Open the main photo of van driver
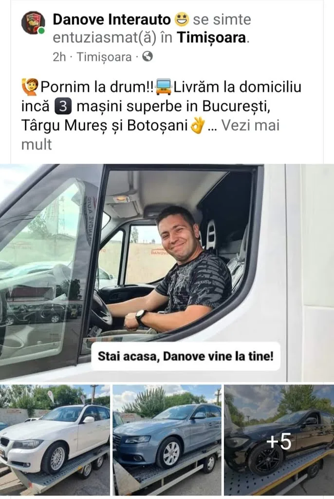This screenshot has width=334, height=499. coord(167,272)
